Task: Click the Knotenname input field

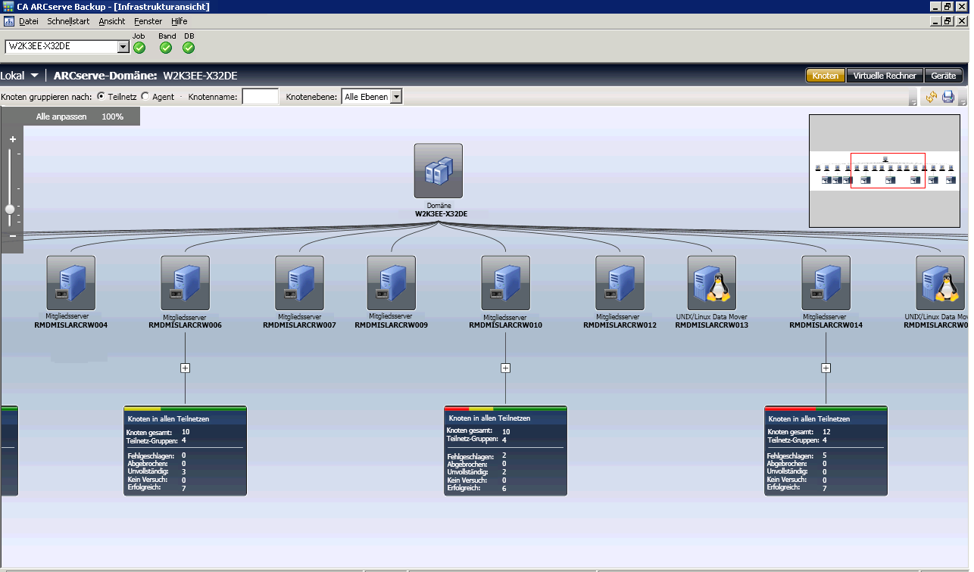Action: [x=260, y=97]
